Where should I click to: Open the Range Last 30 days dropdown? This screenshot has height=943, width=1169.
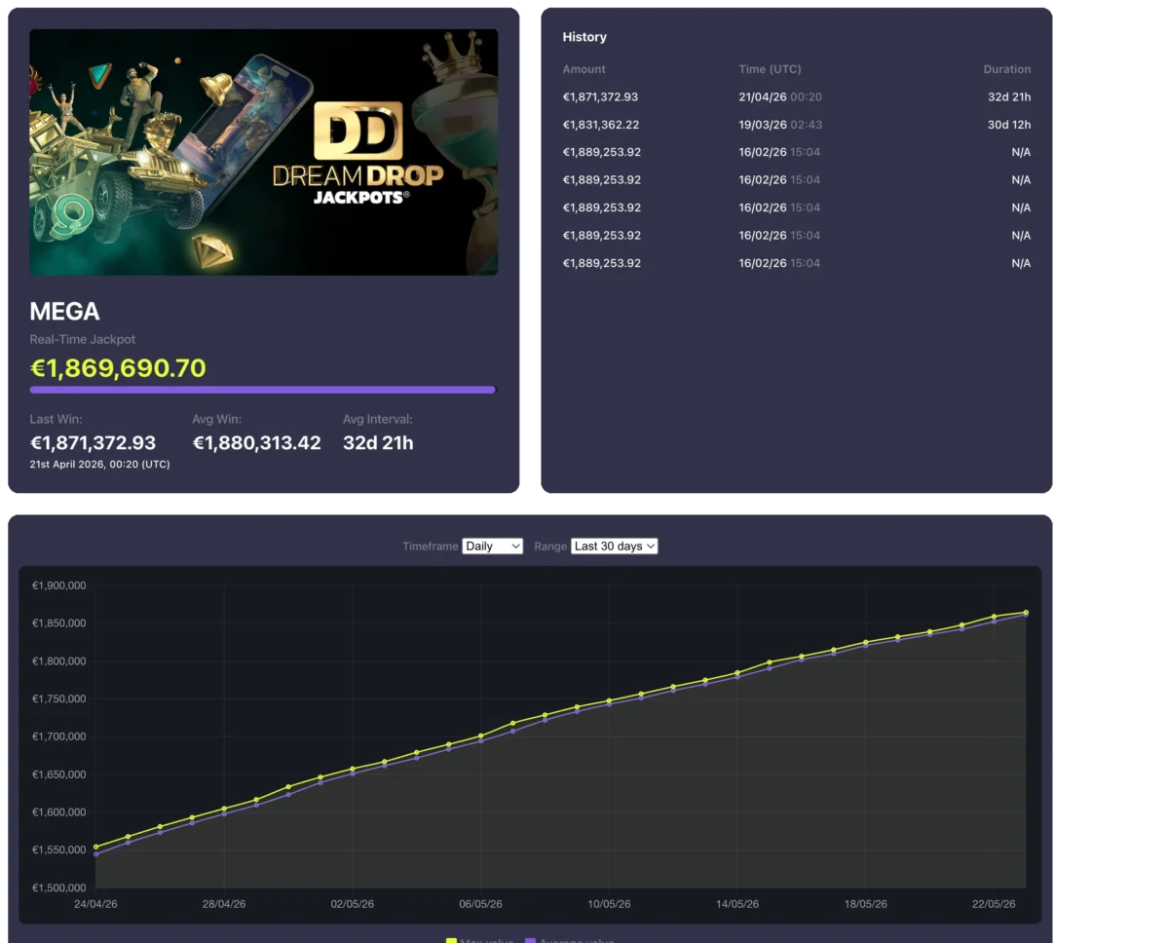click(614, 547)
